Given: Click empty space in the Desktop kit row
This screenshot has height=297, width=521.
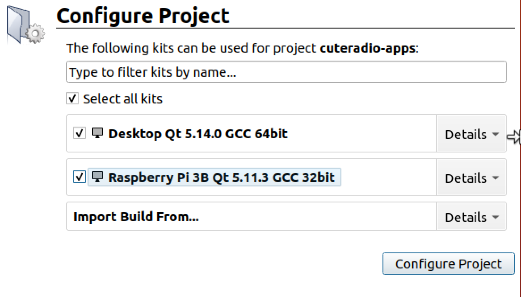Looking at the screenshot, I should [x=362, y=134].
